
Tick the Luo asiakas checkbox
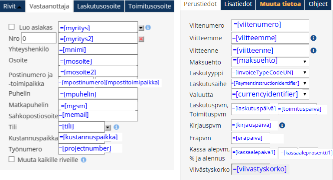[11, 27]
